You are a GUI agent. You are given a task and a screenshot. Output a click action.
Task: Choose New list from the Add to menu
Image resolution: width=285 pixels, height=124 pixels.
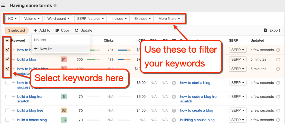pyautogui.click(x=61, y=49)
